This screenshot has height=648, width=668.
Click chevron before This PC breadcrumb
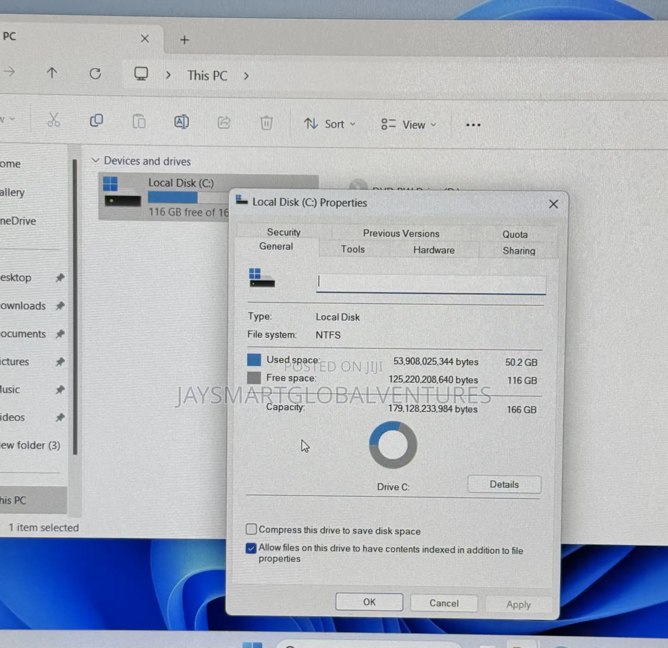point(168,75)
